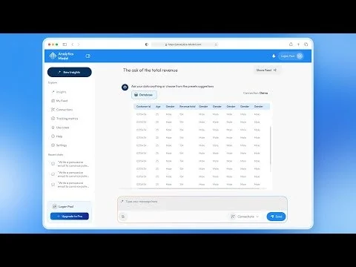This screenshot has height=267, width=356.
Task: Open My Feed in the sidebar
Action: [x=59, y=101]
